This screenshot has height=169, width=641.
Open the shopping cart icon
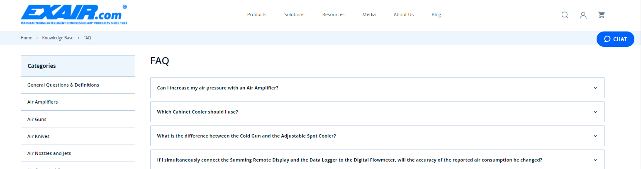(x=601, y=15)
